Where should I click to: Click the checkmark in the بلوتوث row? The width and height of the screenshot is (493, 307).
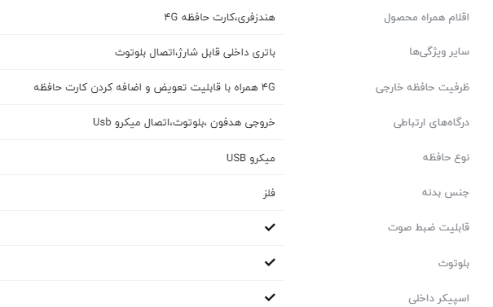pyautogui.click(x=270, y=262)
